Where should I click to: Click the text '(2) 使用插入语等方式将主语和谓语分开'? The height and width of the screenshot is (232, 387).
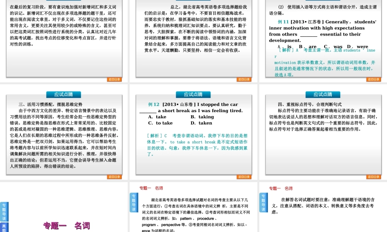(x=323, y=10)
